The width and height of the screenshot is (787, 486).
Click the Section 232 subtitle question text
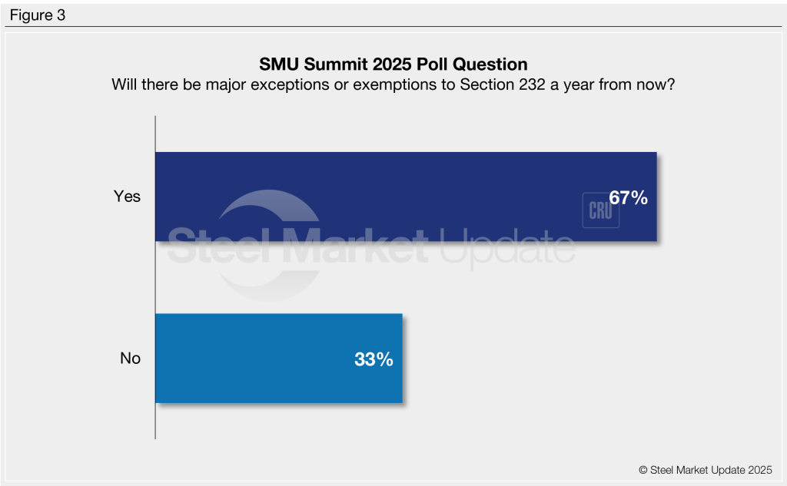point(393,84)
